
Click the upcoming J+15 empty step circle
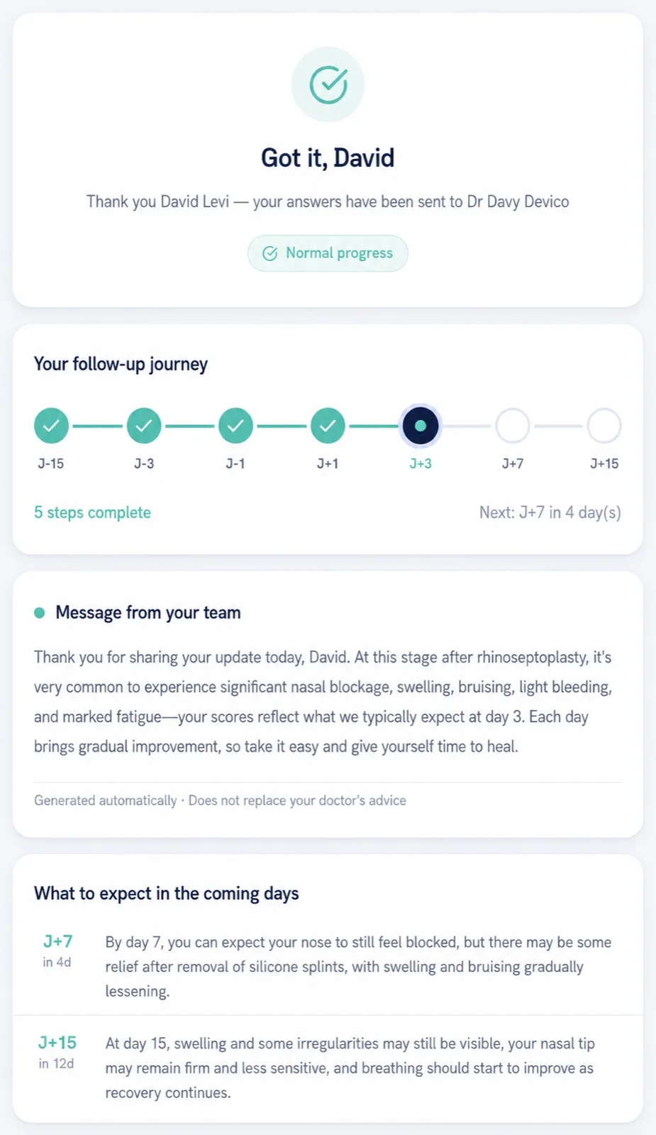point(604,426)
